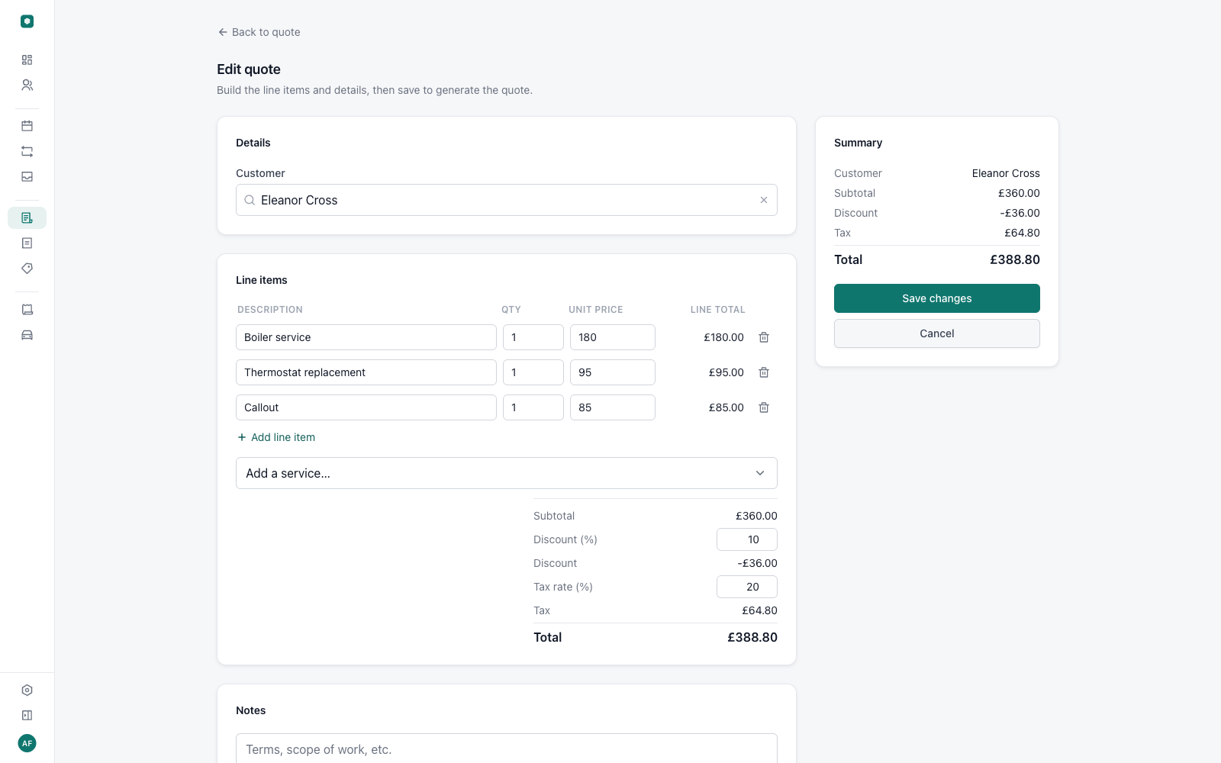The height and width of the screenshot is (763, 1221).
Task: Edit quantity for Boiler service
Action: (533, 337)
